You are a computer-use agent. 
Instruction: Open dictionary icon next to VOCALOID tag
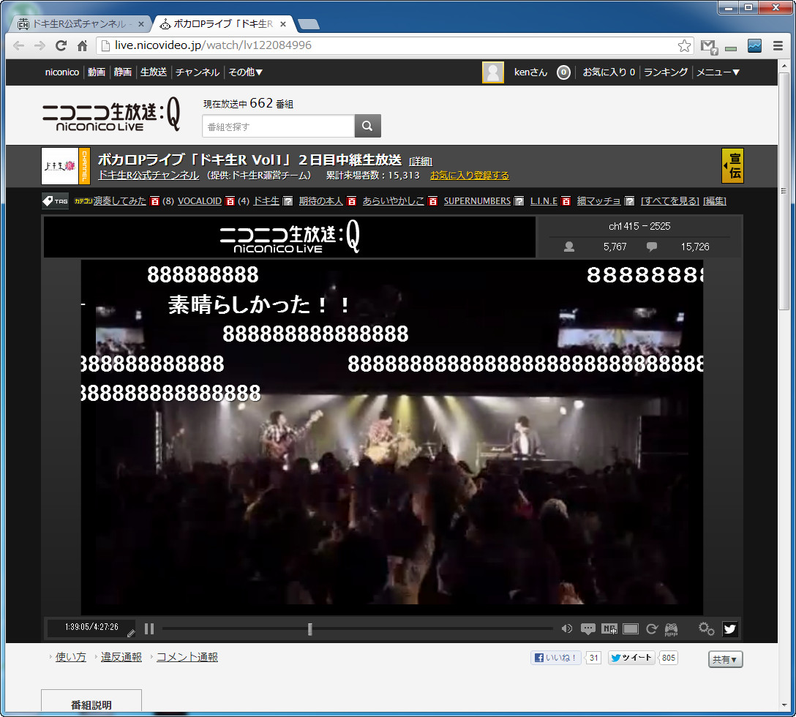(230, 201)
